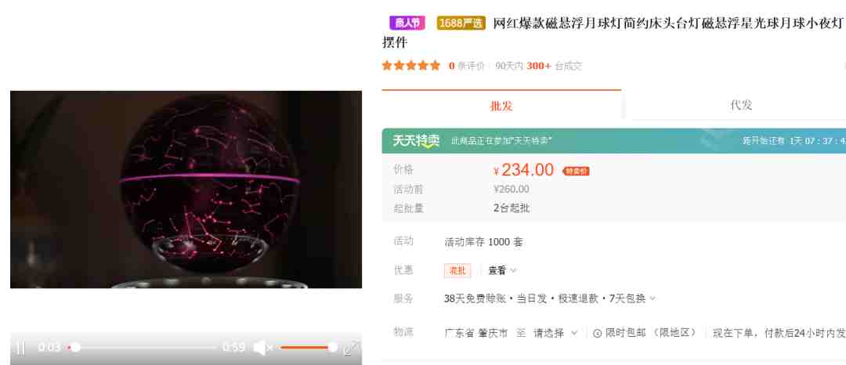Expand the 查看 coupon dropdown

coord(502,271)
